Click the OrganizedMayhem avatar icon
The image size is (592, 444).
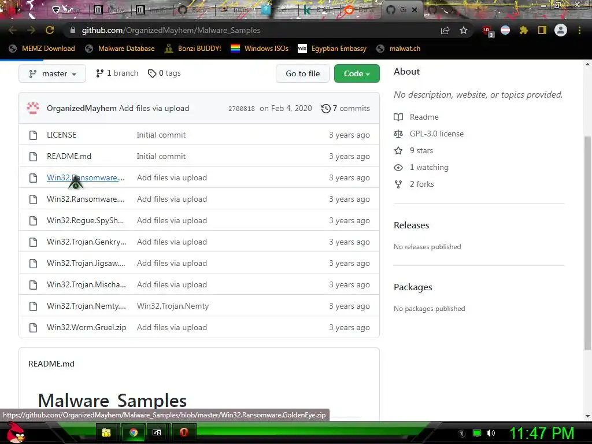(x=33, y=108)
